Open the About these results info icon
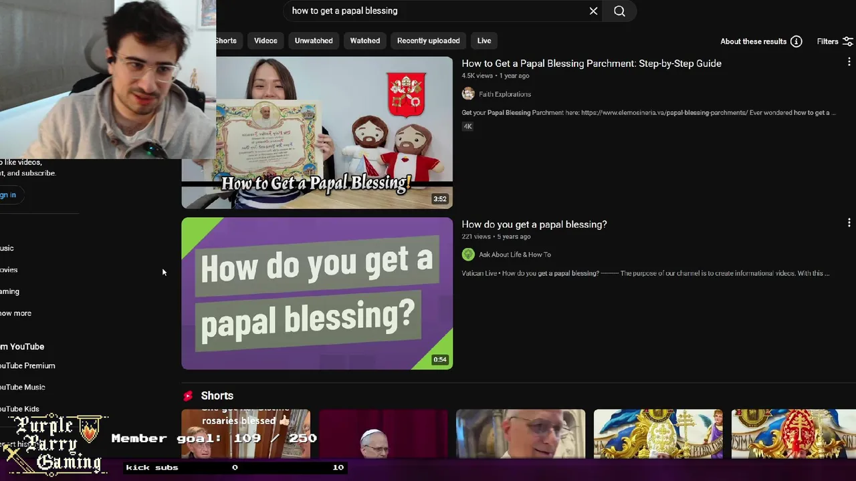Viewport: 856px width, 481px height. (796, 41)
